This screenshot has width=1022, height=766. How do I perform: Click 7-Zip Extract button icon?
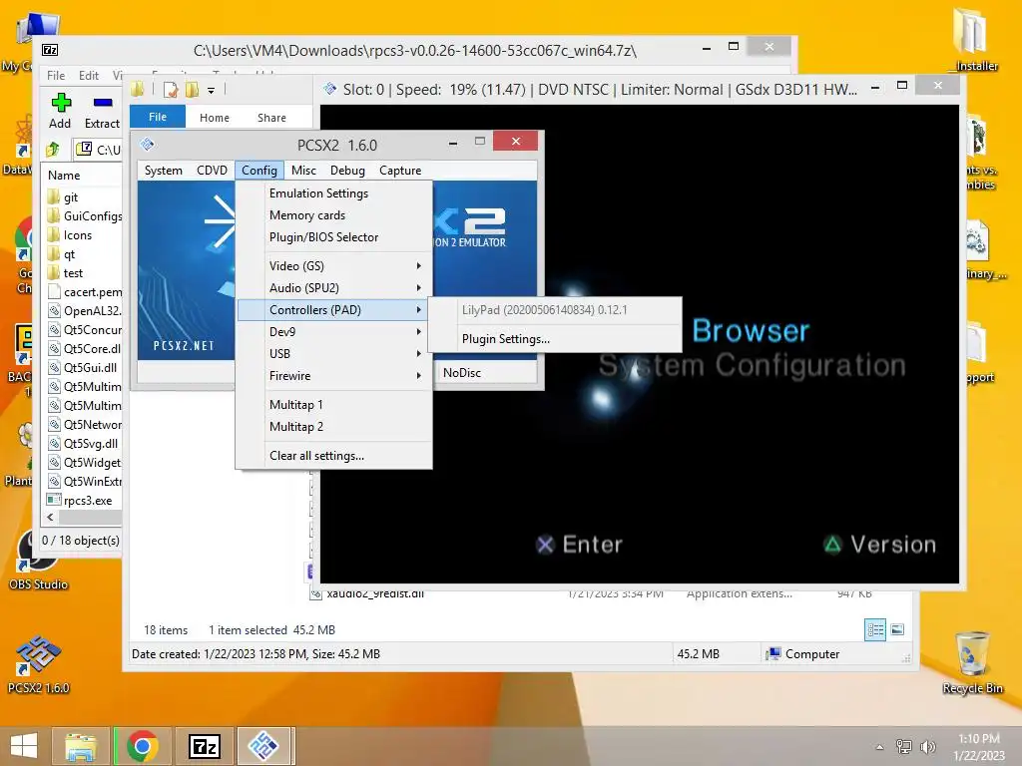(103, 103)
